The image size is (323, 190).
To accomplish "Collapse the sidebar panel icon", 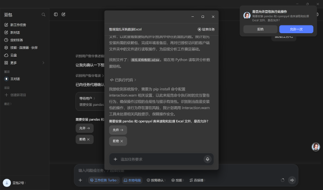I will [x=55, y=14].
